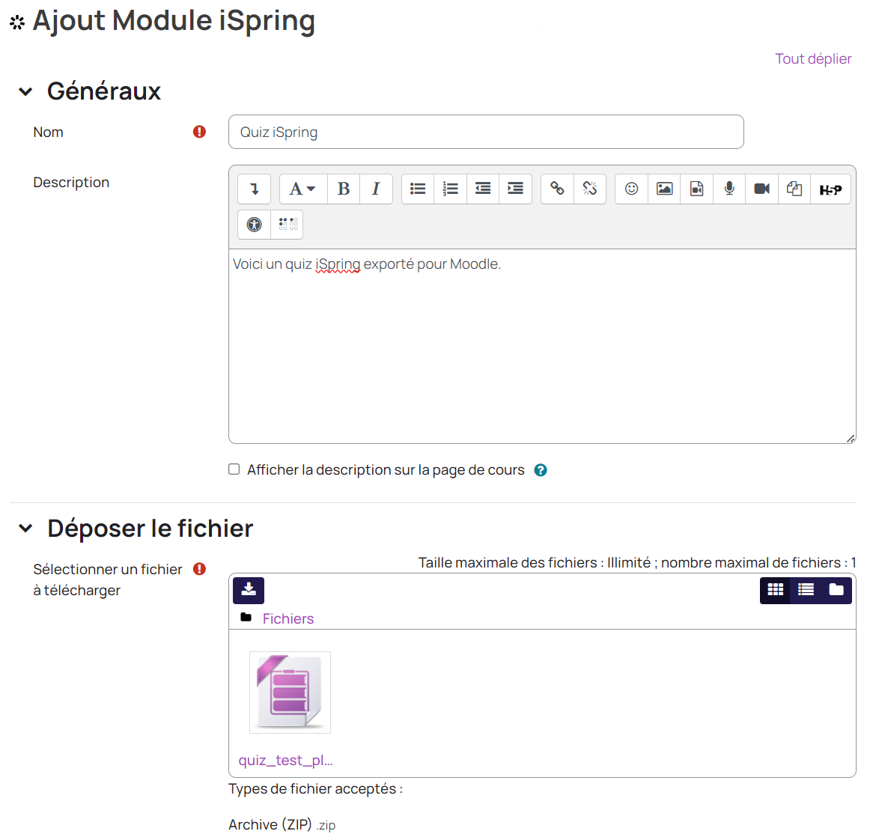The width and height of the screenshot is (873, 840).
Task: Switch file view to icons grid
Action: pos(776,590)
